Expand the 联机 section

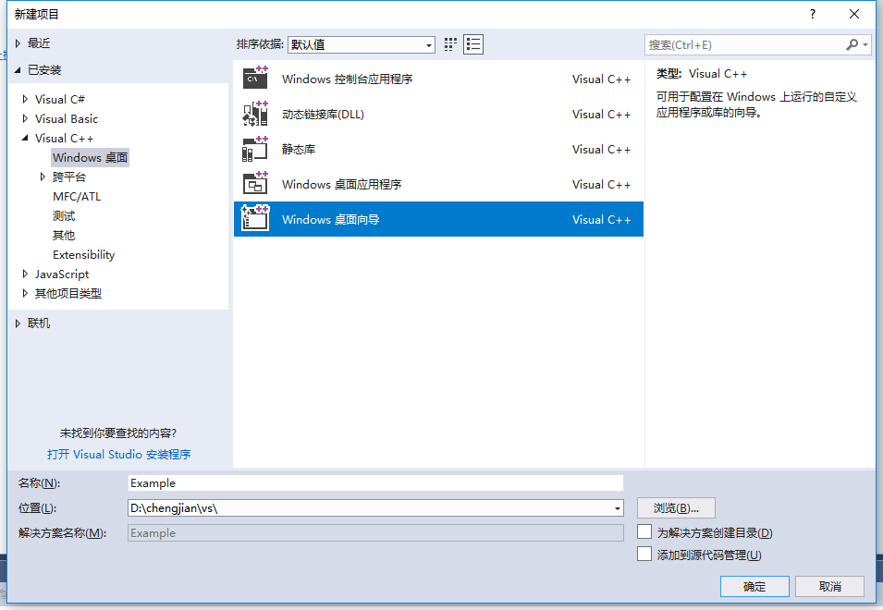point(18,323)
